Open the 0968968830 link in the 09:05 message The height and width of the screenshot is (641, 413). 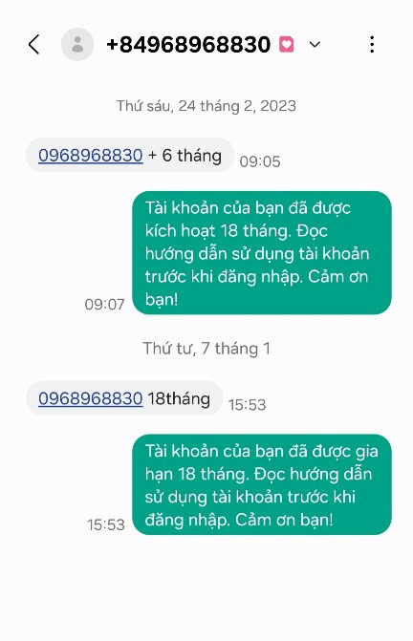click(91, 156)
